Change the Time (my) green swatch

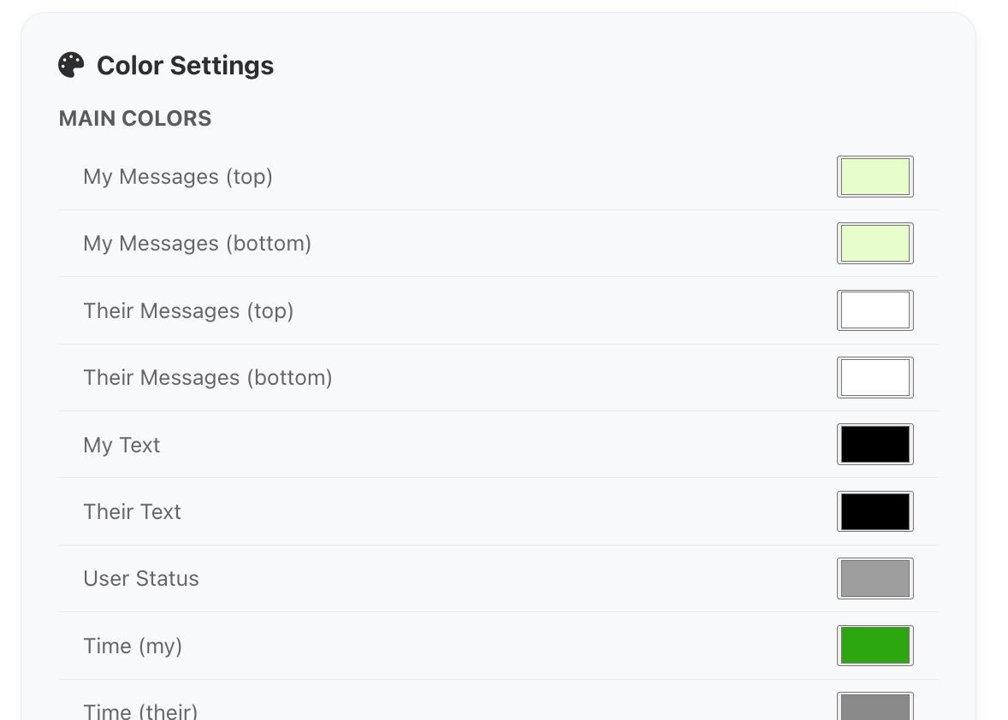(875, 646)
